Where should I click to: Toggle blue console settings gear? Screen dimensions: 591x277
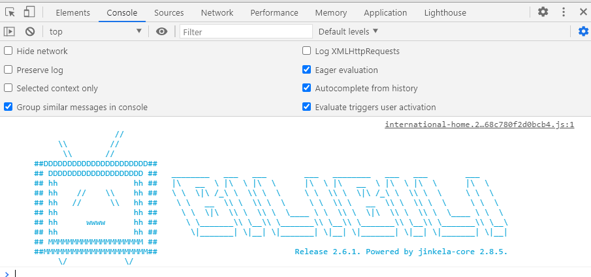[x=583, y=31]
